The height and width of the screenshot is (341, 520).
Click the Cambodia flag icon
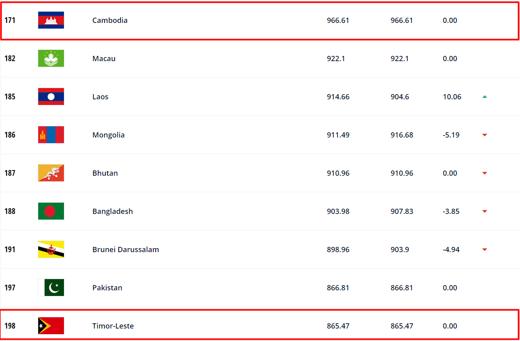tap(51, 20)
